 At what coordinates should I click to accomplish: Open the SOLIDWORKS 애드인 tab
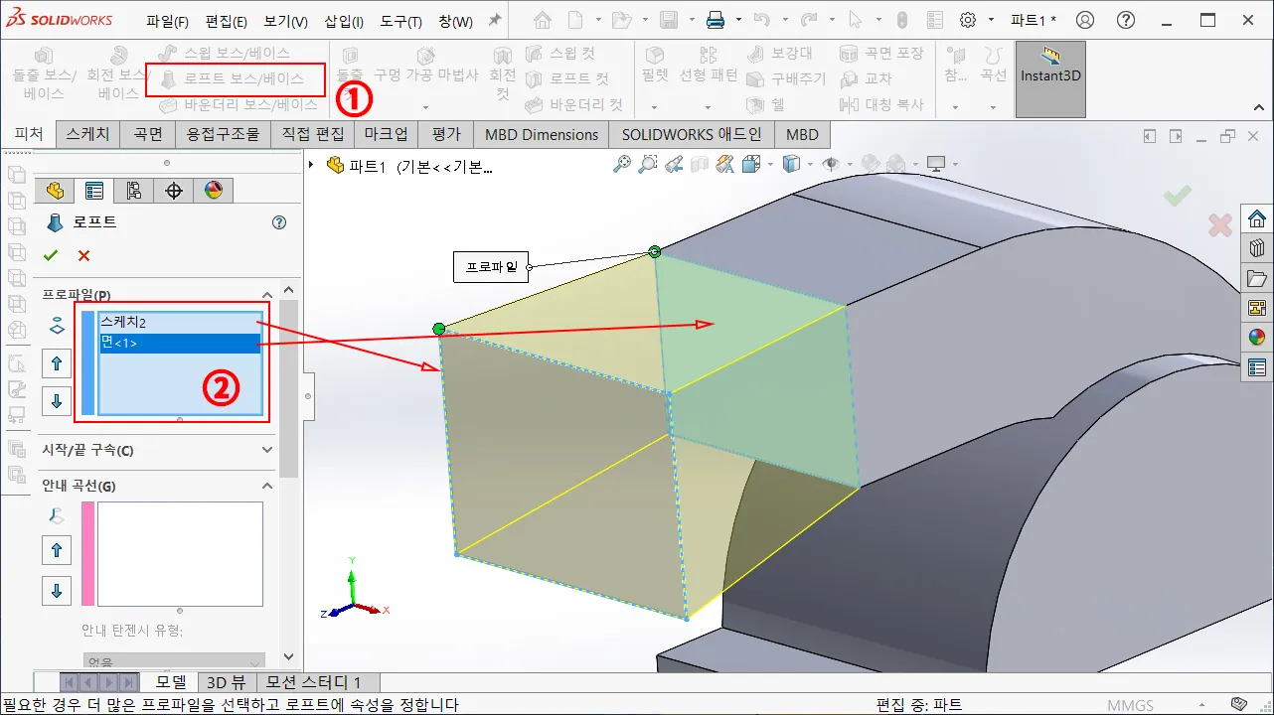(692, 134)
